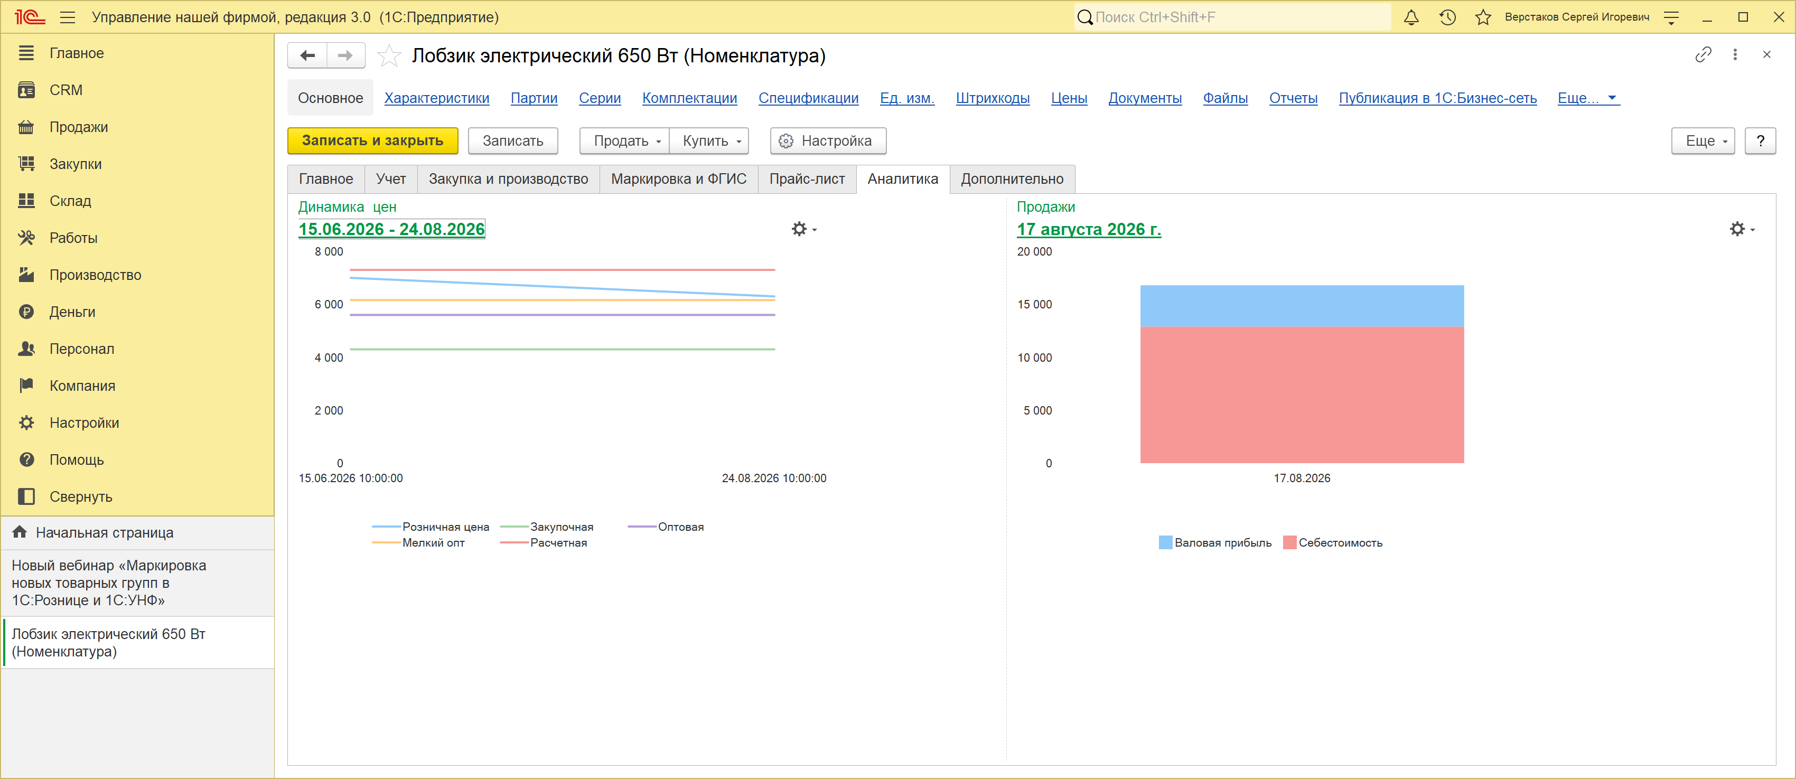Image resolution: width=1796 pixels, height=779 pixels.
Task: Open service settings menu icon near username
Action: point(1671,17)
